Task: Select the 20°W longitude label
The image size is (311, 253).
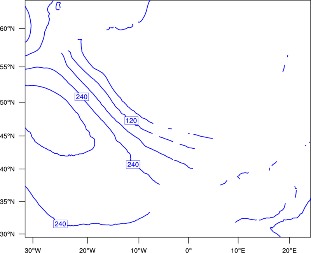Action: (87, 250)
